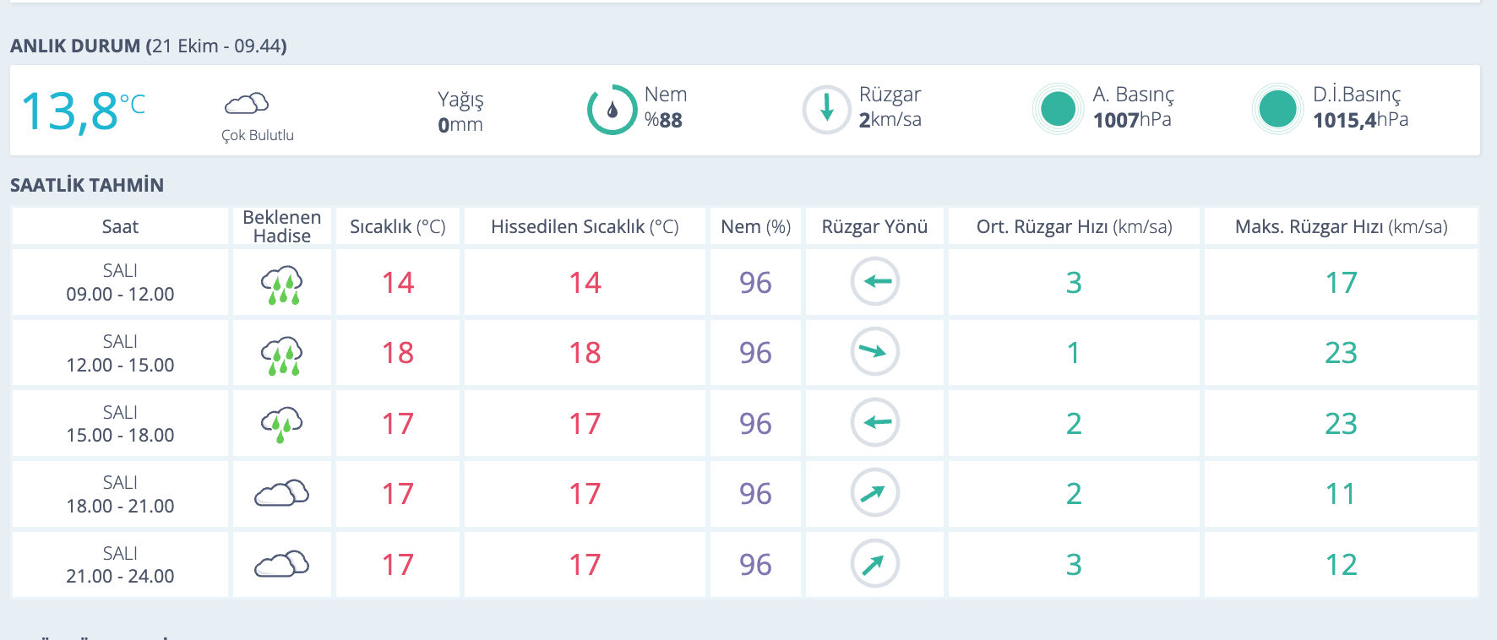Click wind direction arrow for 18.00 - 21.00
This screenshot has height=640, width=1497.
click(874, 493)
